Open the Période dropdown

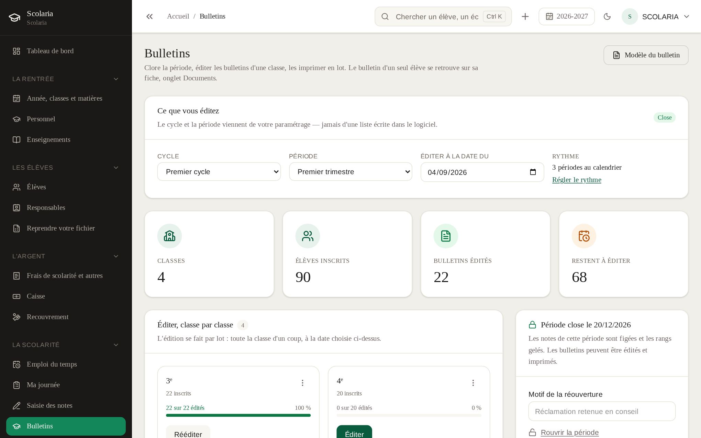[350, 172]
